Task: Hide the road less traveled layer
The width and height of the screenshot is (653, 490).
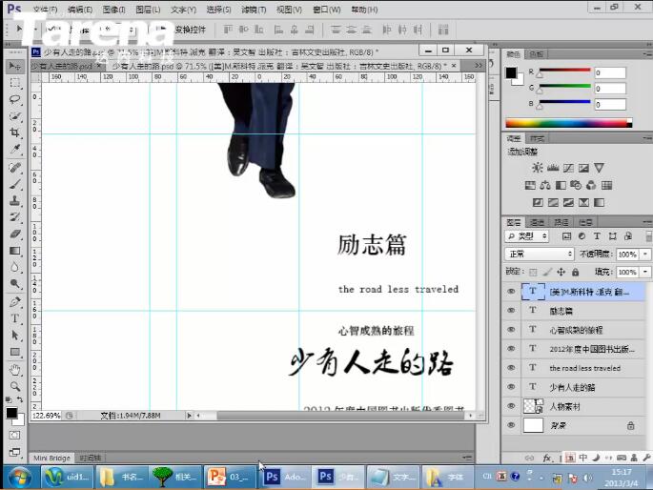Action: pyautogui.click(x=511, y=368)
